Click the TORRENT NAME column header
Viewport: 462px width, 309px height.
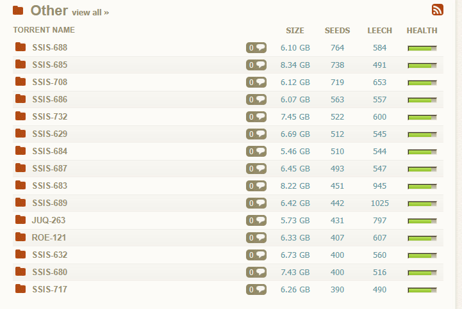coord(44,30)
